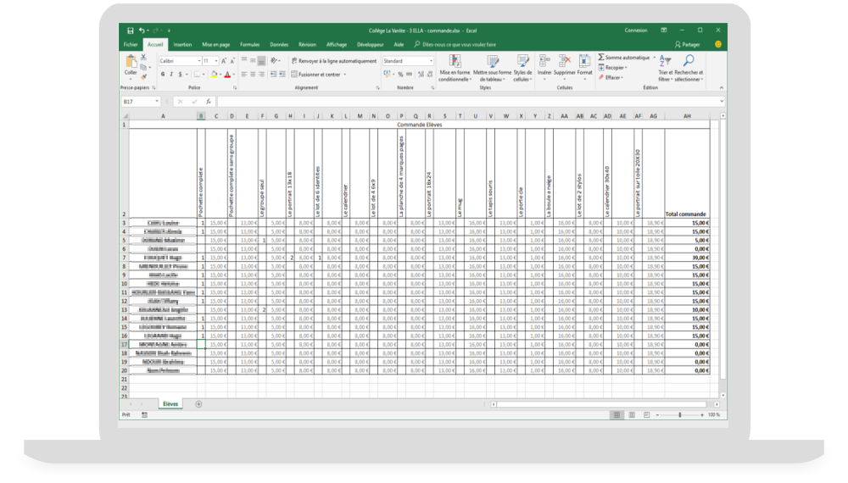Toggle italic formatting (I)
The height and width of the screenshot is (483, 848).
pyautogui.click(x=171, y=74)
